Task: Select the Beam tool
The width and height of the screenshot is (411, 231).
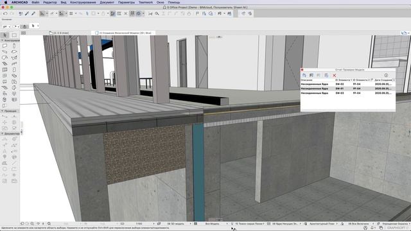Action: pyautogui.click(x=4, y=52)
